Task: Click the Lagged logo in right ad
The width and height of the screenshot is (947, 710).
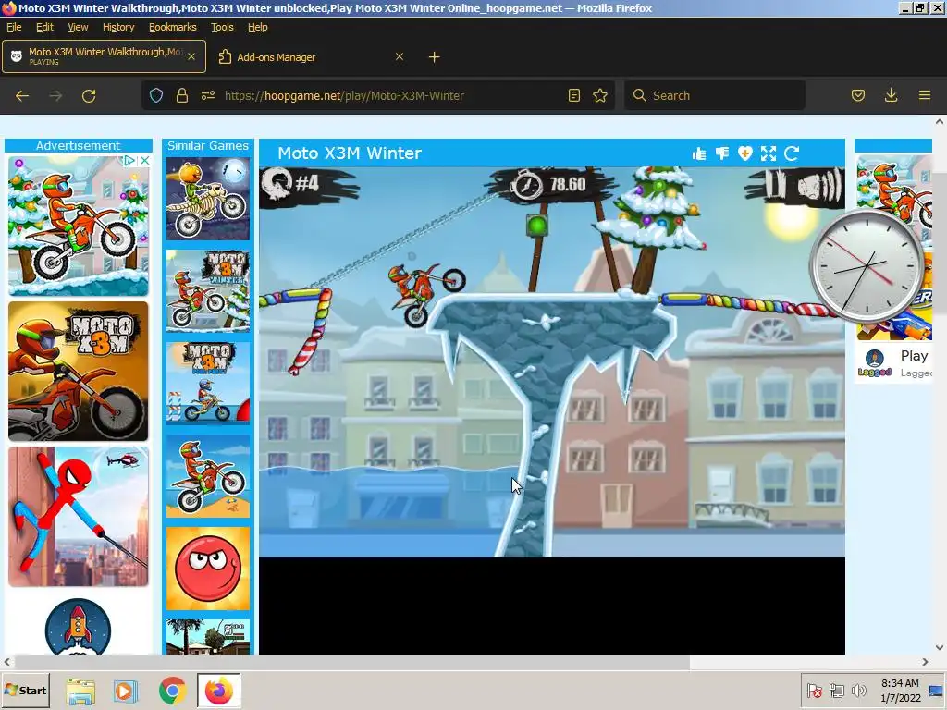Action: 875,362
